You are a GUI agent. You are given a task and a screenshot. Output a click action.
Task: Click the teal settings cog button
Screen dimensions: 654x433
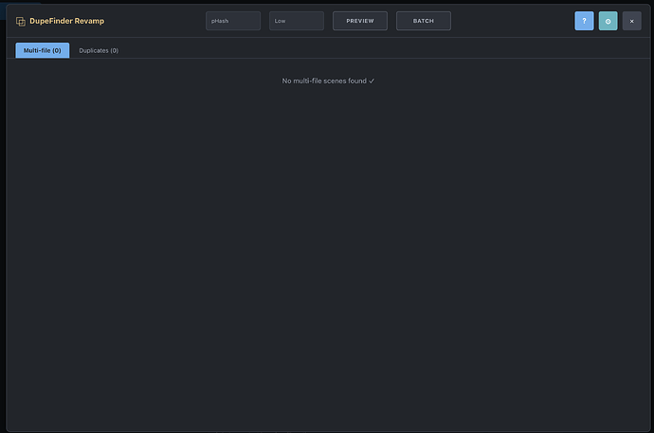tap(609, 21)
